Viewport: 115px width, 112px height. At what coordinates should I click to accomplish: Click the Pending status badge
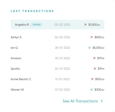(x=37, y=25)
